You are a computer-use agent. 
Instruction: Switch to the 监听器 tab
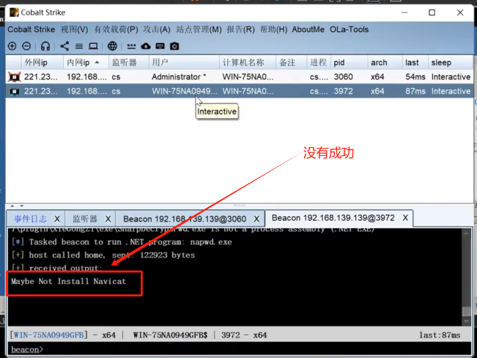85,219
